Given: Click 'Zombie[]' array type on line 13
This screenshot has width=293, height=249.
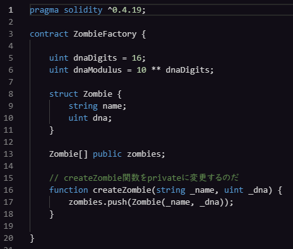Looking at the screenshot, I should (x=68, y=154).
